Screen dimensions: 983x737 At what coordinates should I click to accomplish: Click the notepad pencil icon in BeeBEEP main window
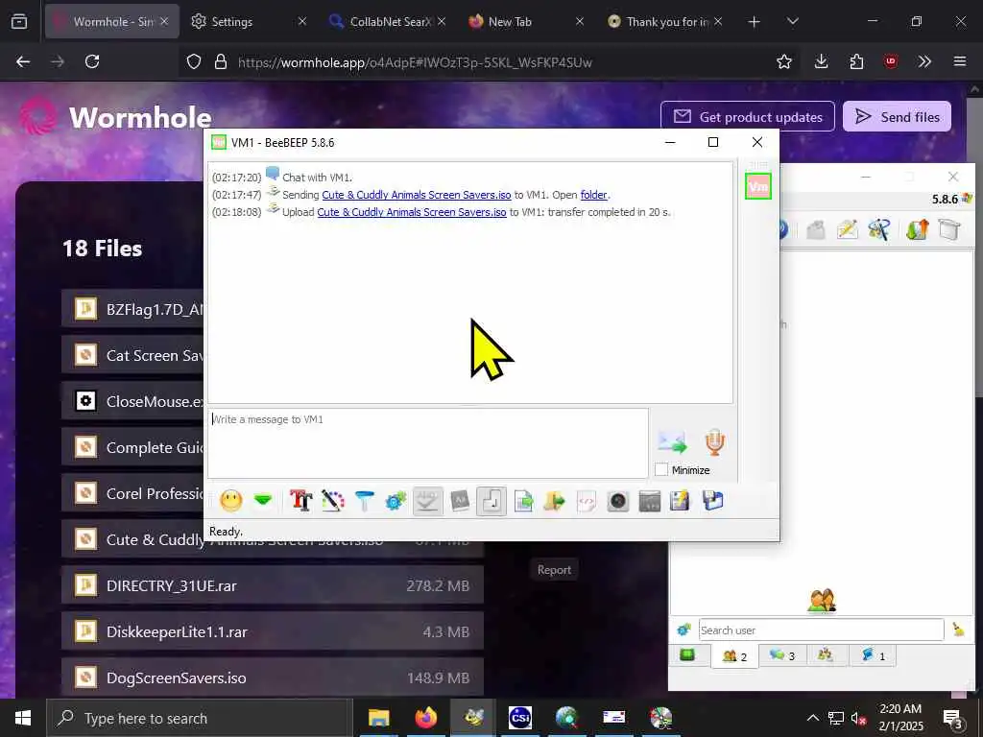click(x=847, y=230)
